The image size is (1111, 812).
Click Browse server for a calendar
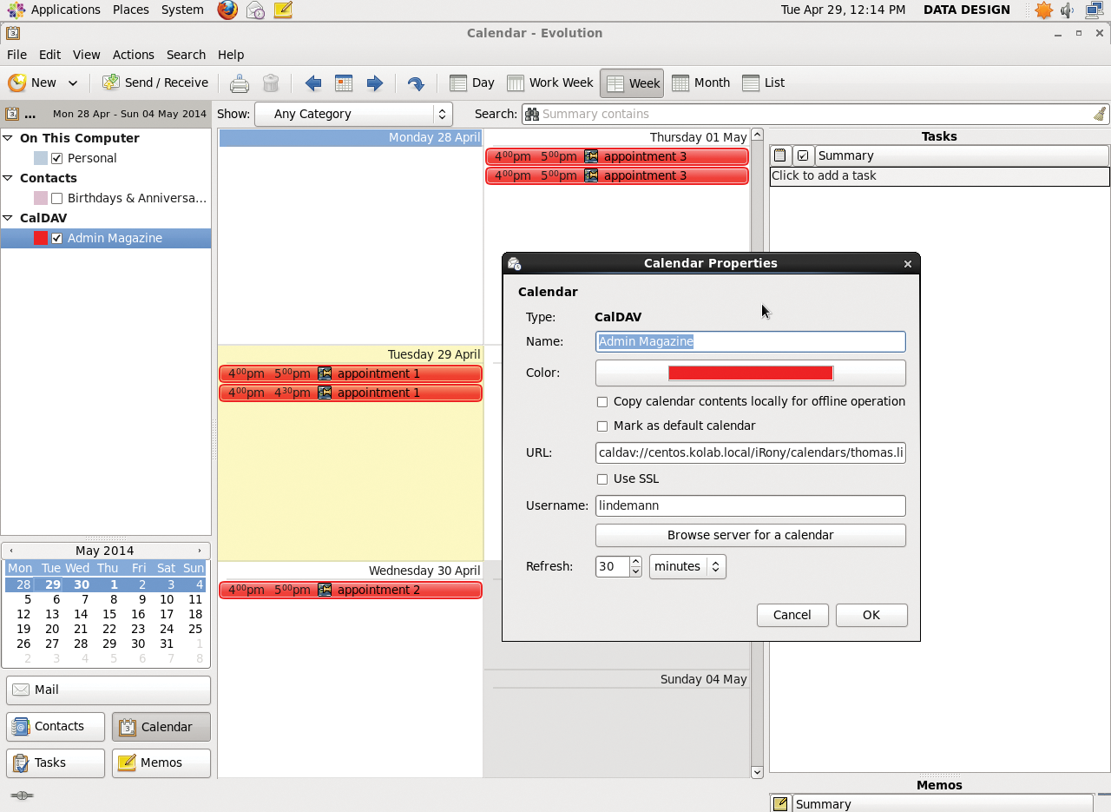(x=750, y=535)
